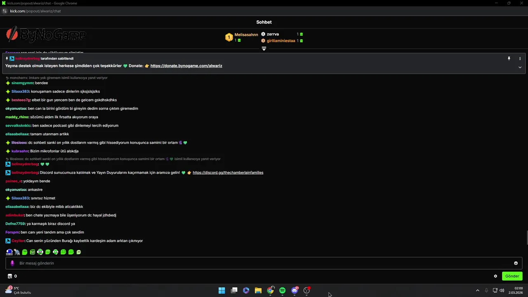Insert the grey animal quick emote
Image resolution: width=528 pixels, height=297 pixels.
(x=17, y=252)
